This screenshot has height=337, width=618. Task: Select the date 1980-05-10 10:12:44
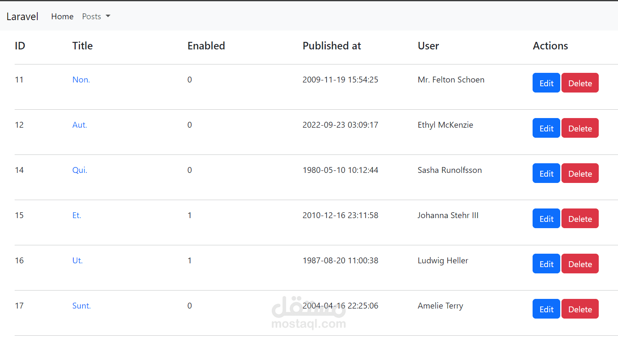pyautogui.click(x=340, y=170)
